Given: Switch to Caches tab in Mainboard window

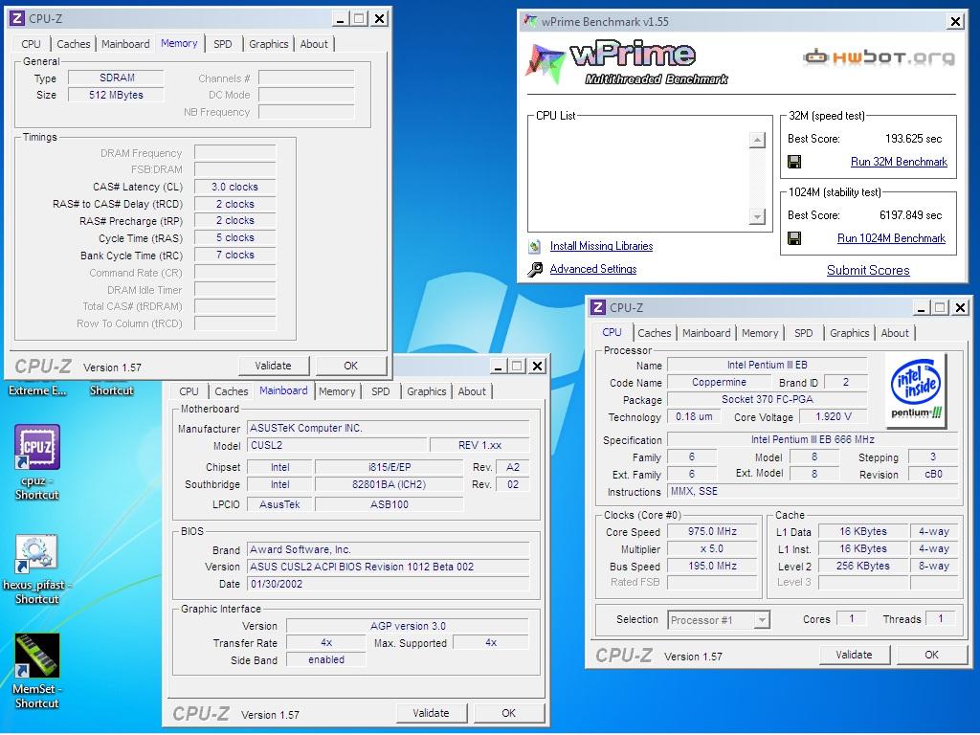Looking at the screenshot, I should pyautogui.click(x=232, y=391).
